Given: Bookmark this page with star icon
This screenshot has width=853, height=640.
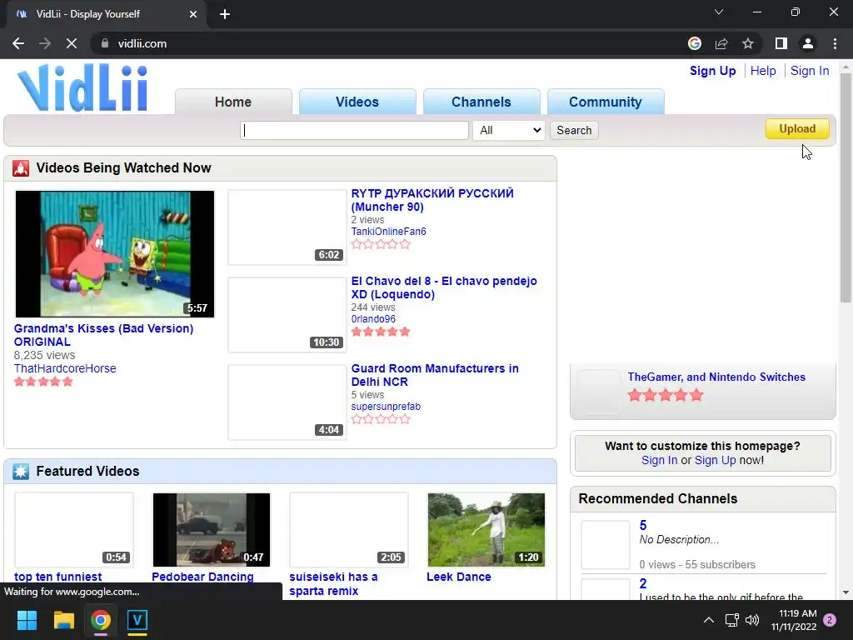Looking at the screenshot, I should (748, 43).
